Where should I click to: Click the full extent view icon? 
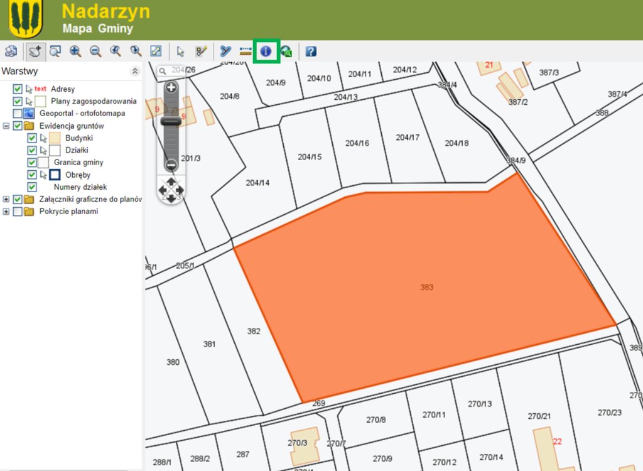coord(156,51)
